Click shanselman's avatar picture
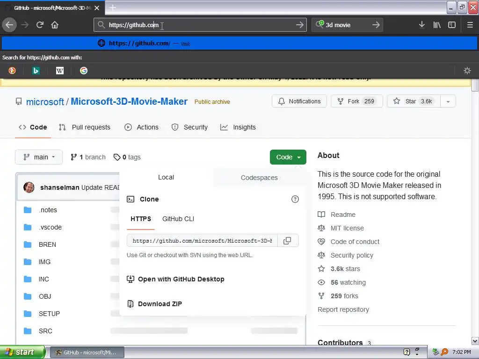This screenshot has width=479, height=359. 29,187
